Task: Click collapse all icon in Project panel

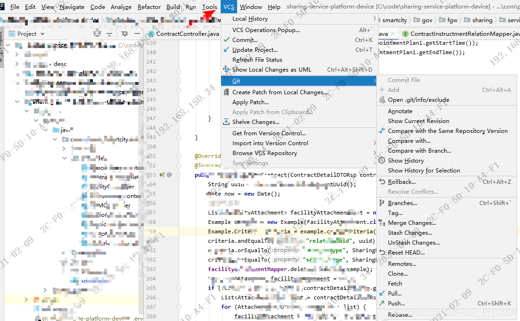Action: [x=109, y=34]
